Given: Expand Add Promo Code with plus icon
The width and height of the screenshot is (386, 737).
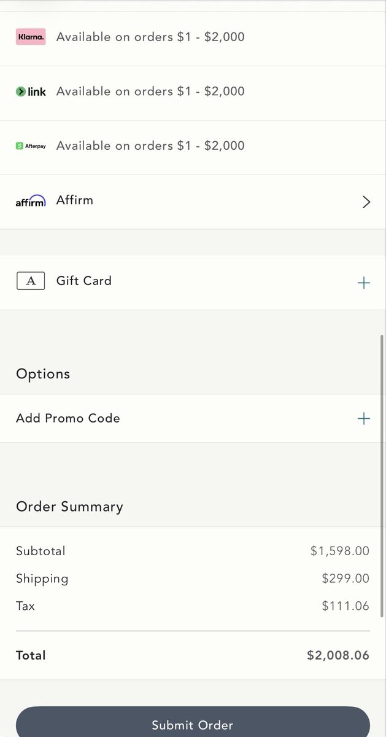Looking at the screenshot, I should (364, 418).
